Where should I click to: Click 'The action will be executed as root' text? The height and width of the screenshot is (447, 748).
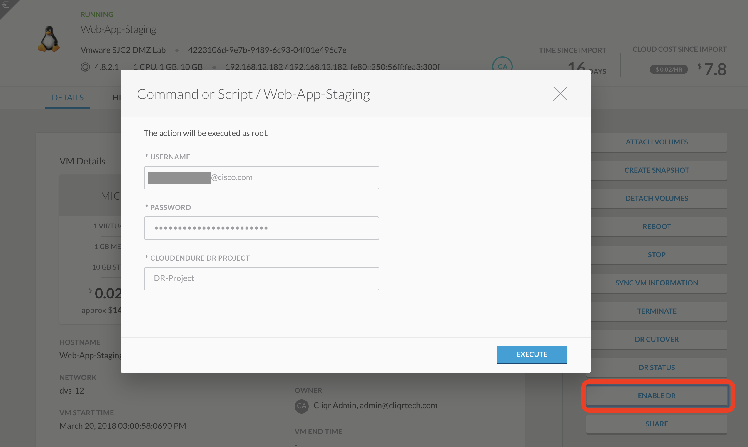click(206, 133)
